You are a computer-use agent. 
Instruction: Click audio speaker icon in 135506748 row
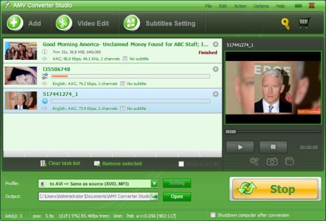(x=44, y=84)
